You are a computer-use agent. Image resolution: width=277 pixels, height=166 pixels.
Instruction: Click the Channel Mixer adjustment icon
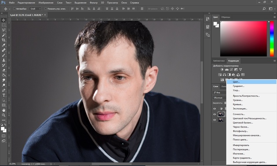238,75
